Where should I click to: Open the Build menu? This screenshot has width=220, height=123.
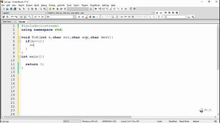click(37, 5)
